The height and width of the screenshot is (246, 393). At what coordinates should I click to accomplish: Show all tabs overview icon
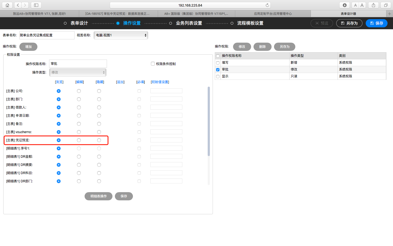pos(386,5)
